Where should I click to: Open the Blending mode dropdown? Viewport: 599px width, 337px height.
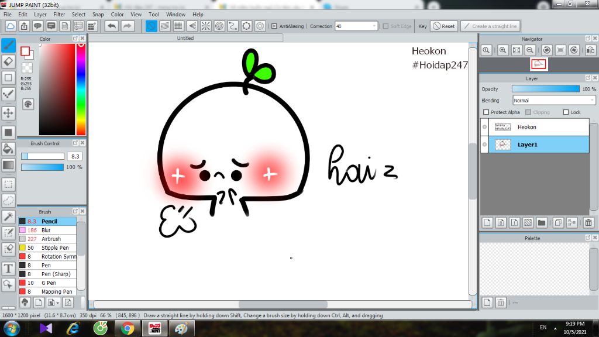click(592, 100)
